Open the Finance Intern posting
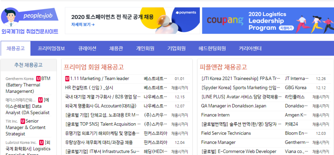Image resolution: width=334 pixels, height=155 pixels. point(215,115)
